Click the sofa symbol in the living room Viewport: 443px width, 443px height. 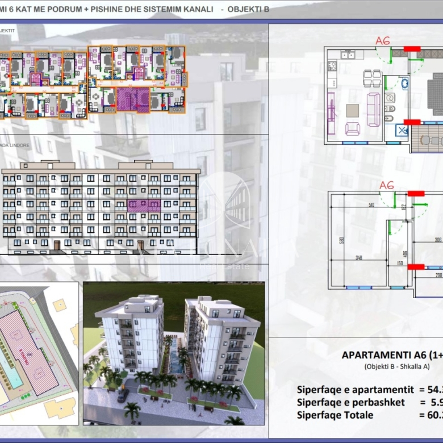[x=373, y=110]
